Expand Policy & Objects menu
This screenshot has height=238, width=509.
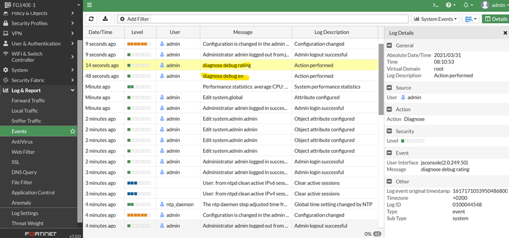(38, 13)
